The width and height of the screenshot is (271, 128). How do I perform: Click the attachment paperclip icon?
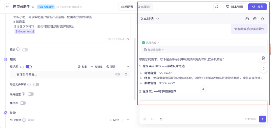[144, 119]
